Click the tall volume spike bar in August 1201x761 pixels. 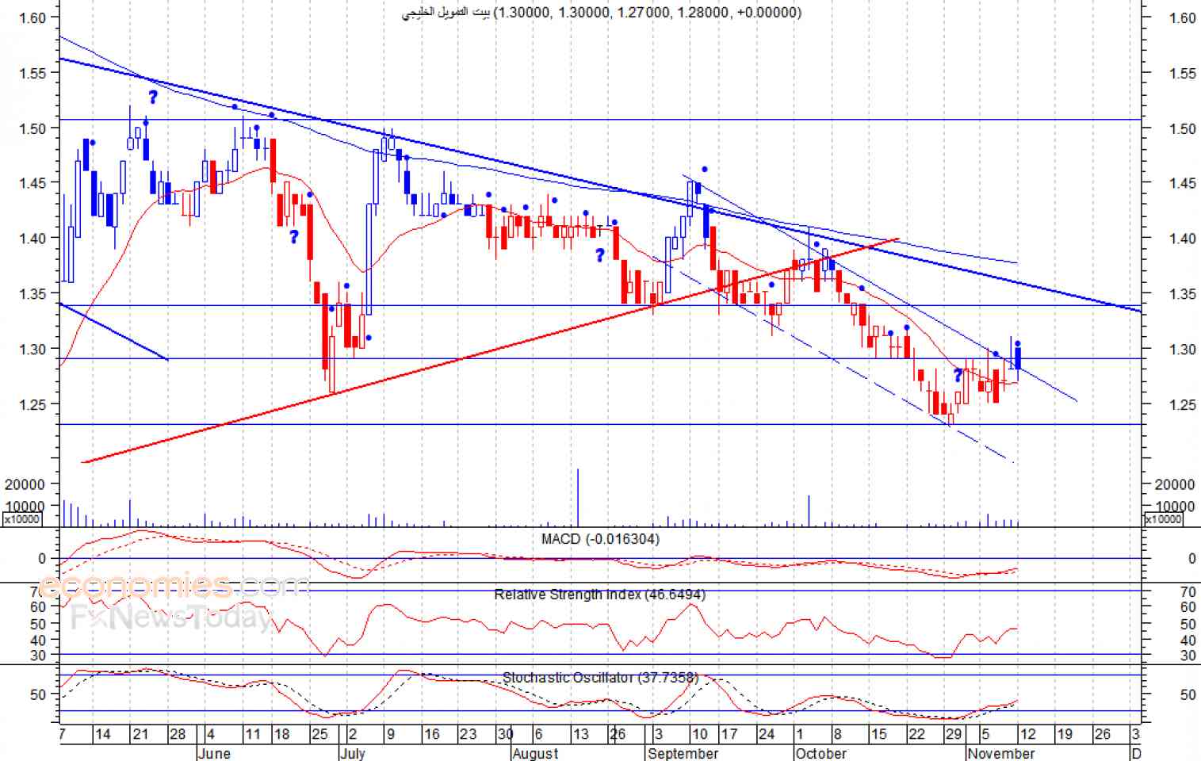(x=578, y=497)
